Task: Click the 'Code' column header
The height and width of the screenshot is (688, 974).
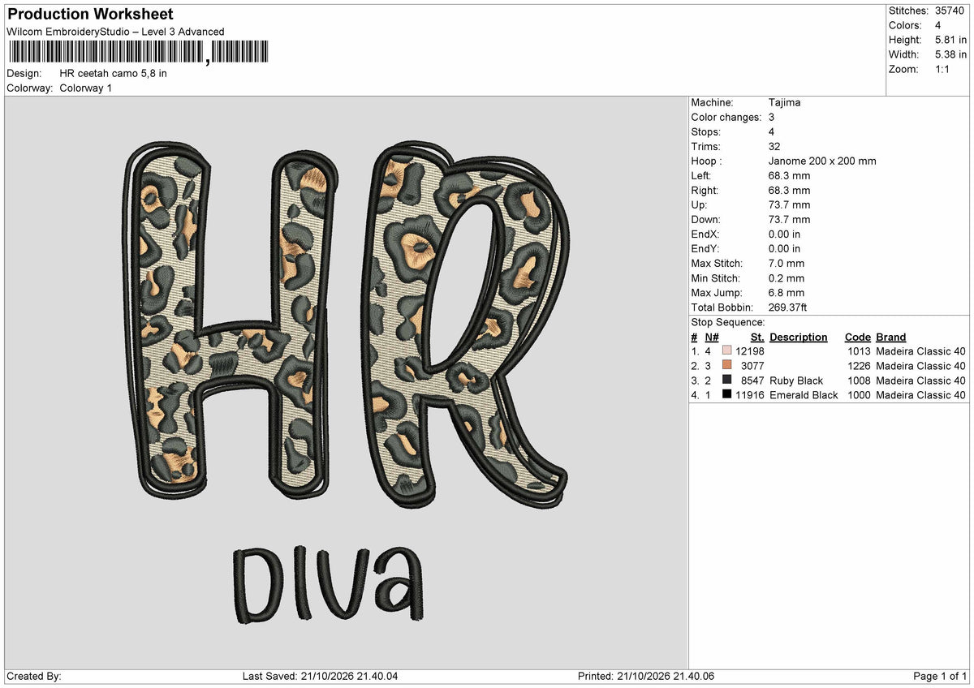Action: 857,337
